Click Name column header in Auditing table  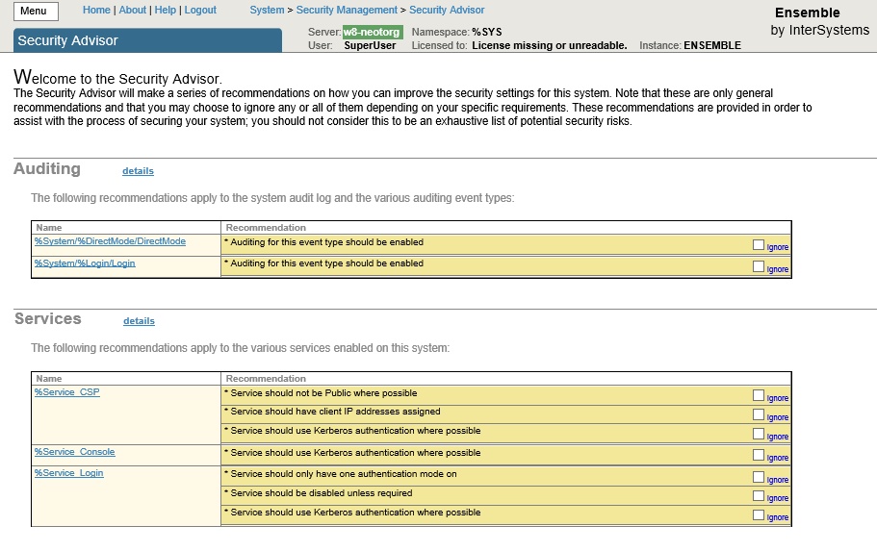[49, 228]
